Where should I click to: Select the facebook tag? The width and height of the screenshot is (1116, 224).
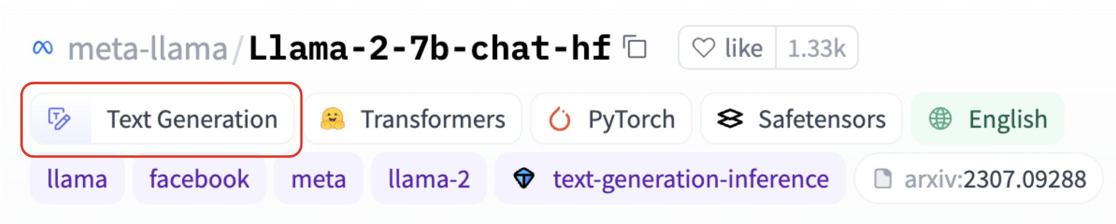199,179
